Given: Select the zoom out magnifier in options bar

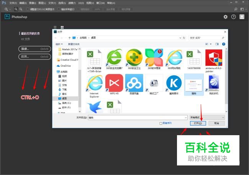Looking at the screenshot, I should [21, 9].
